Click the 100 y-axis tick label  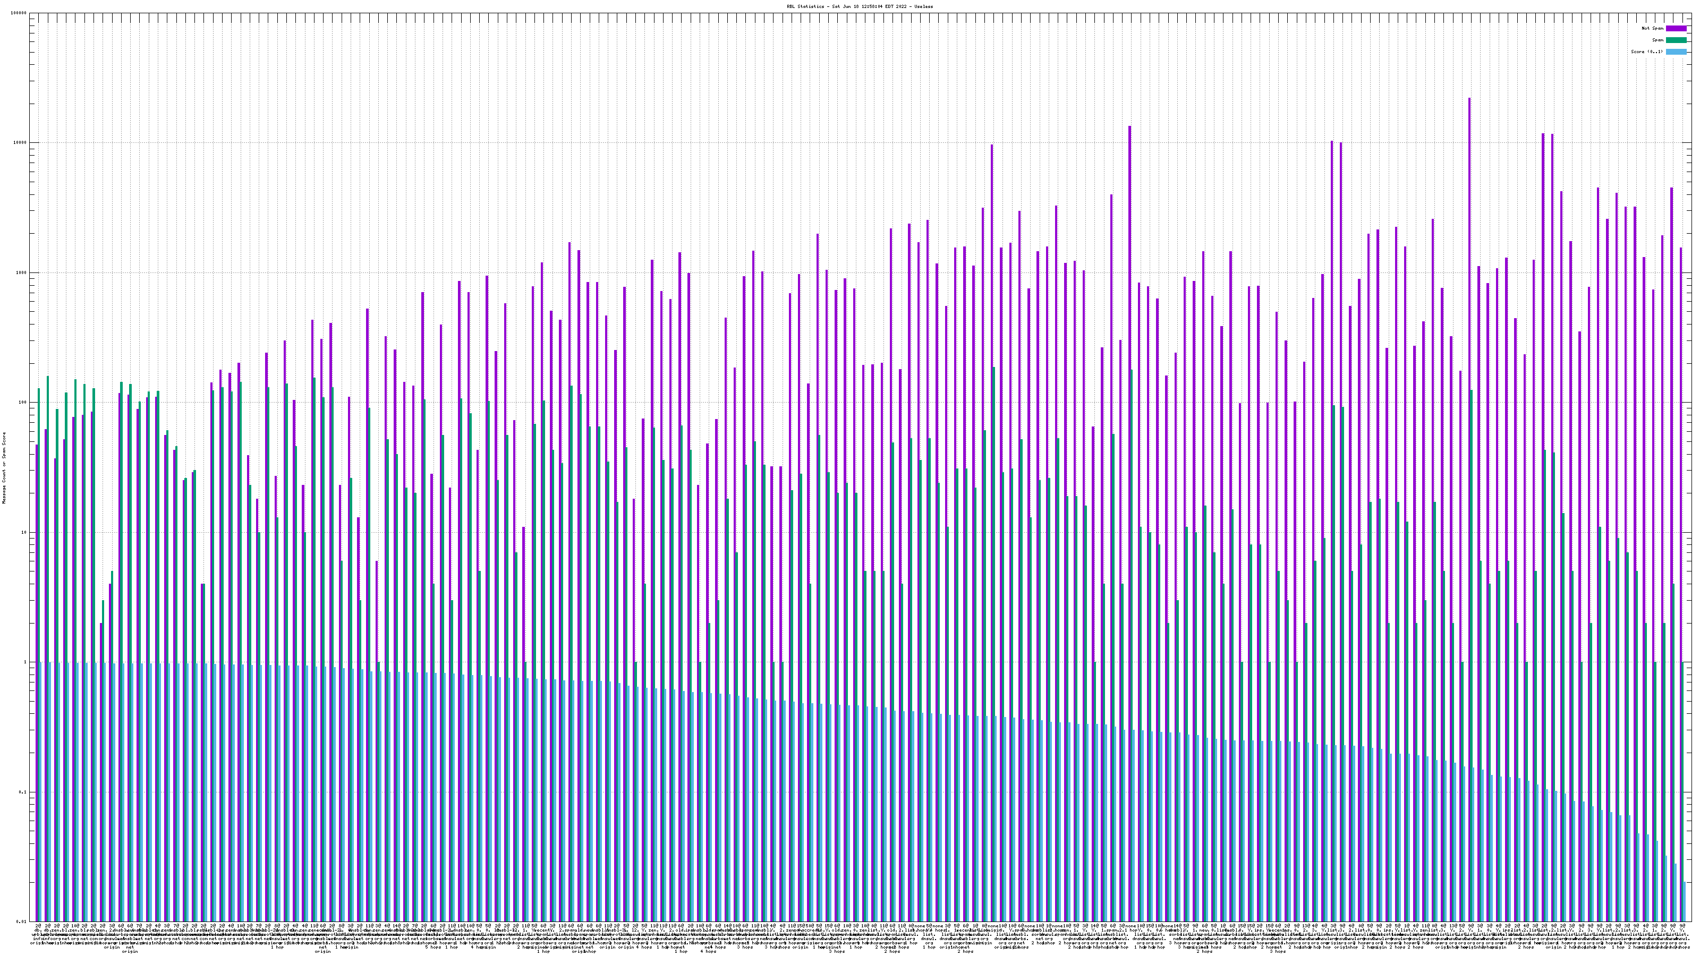point(23,403)
